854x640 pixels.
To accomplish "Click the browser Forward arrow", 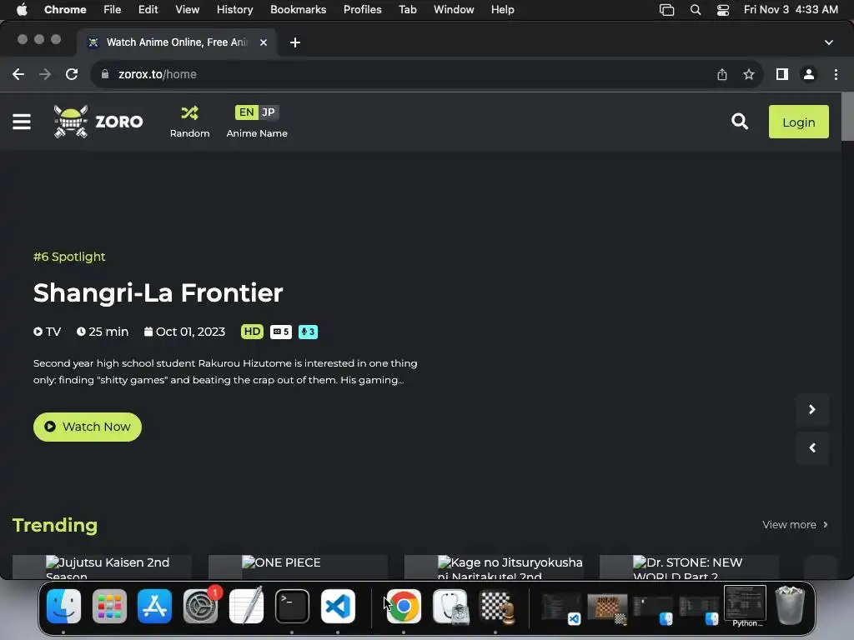I will [x=45, y=74].
